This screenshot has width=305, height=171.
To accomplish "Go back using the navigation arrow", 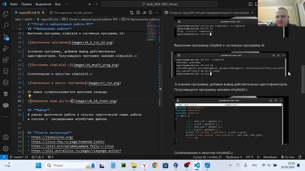I will point(90,4).
